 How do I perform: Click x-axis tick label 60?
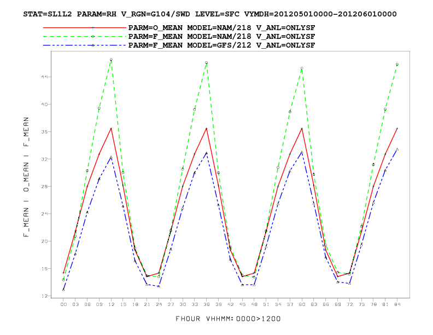tap(302, 304)
